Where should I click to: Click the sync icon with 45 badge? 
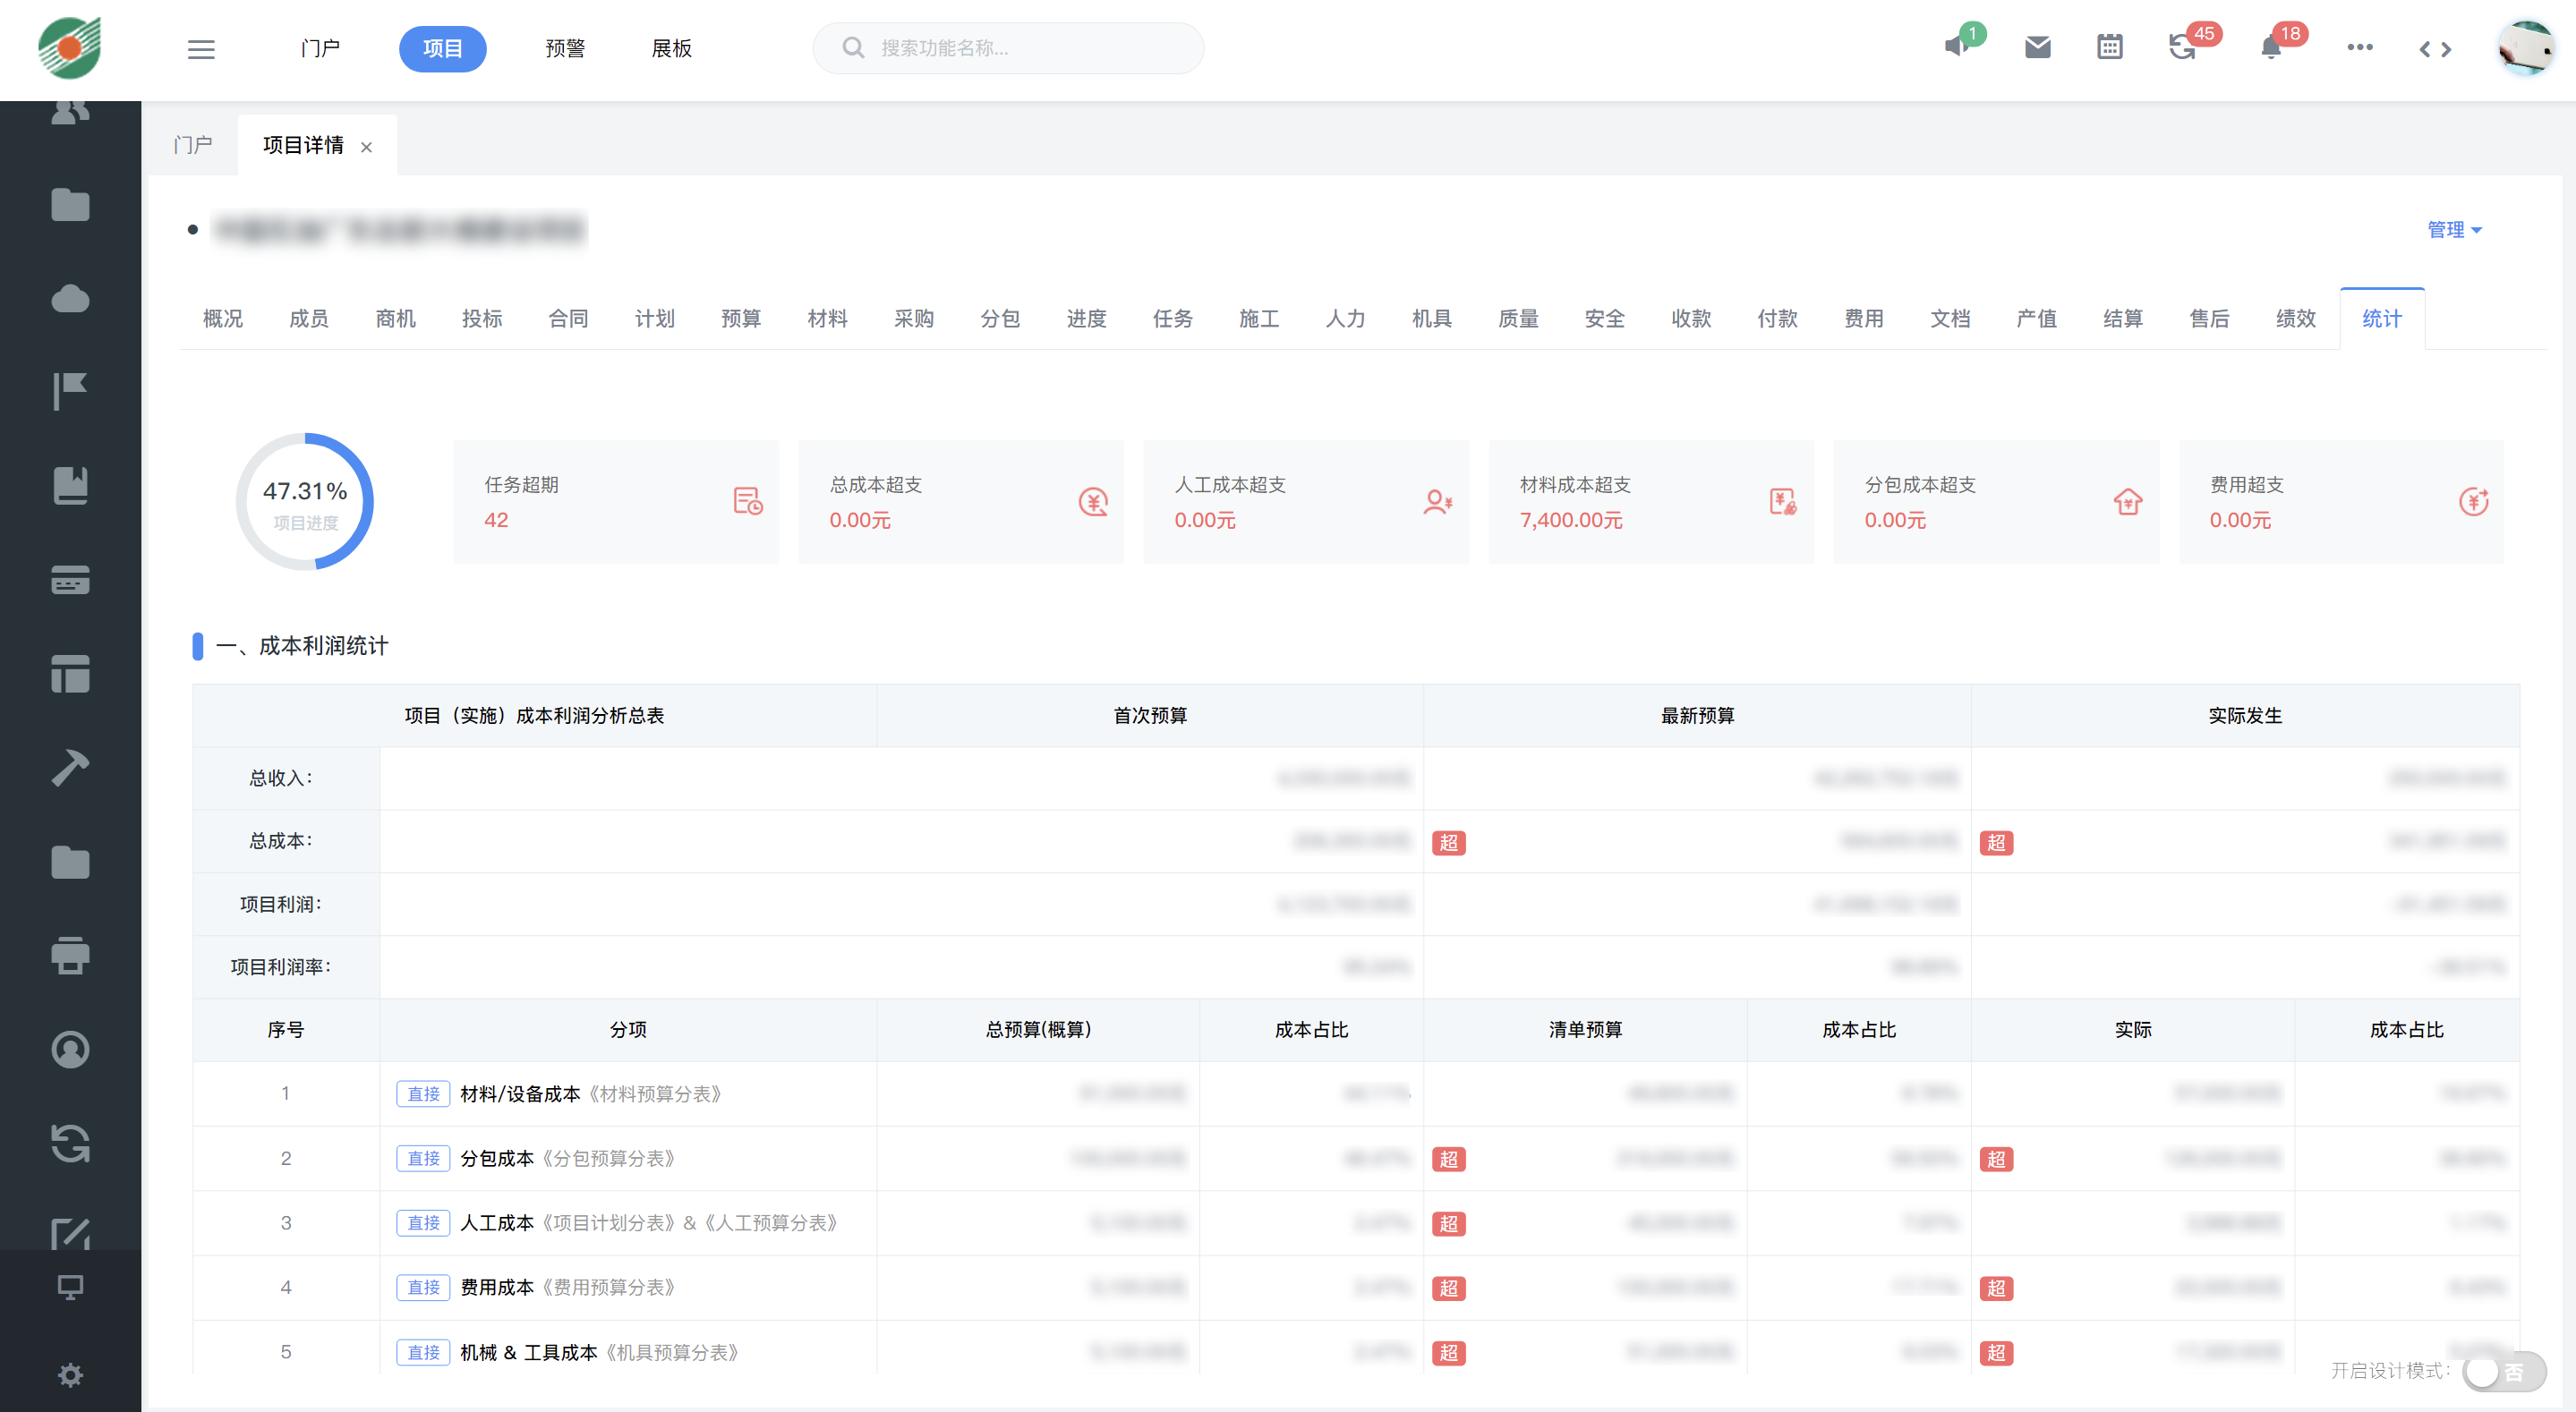coord(2181,47)
